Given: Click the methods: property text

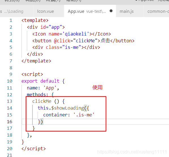Looking at the screenshot, I should [37, 95].
